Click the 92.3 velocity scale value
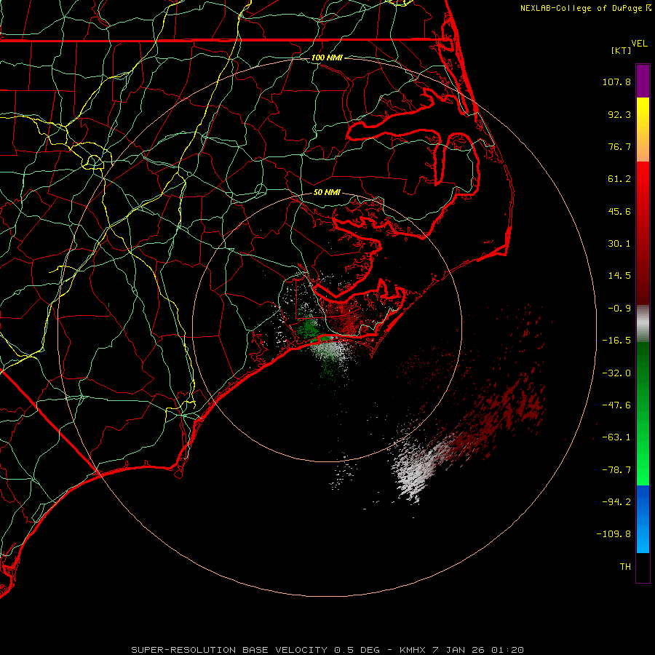The image size is (655, 655). click(x=619, y=114)
